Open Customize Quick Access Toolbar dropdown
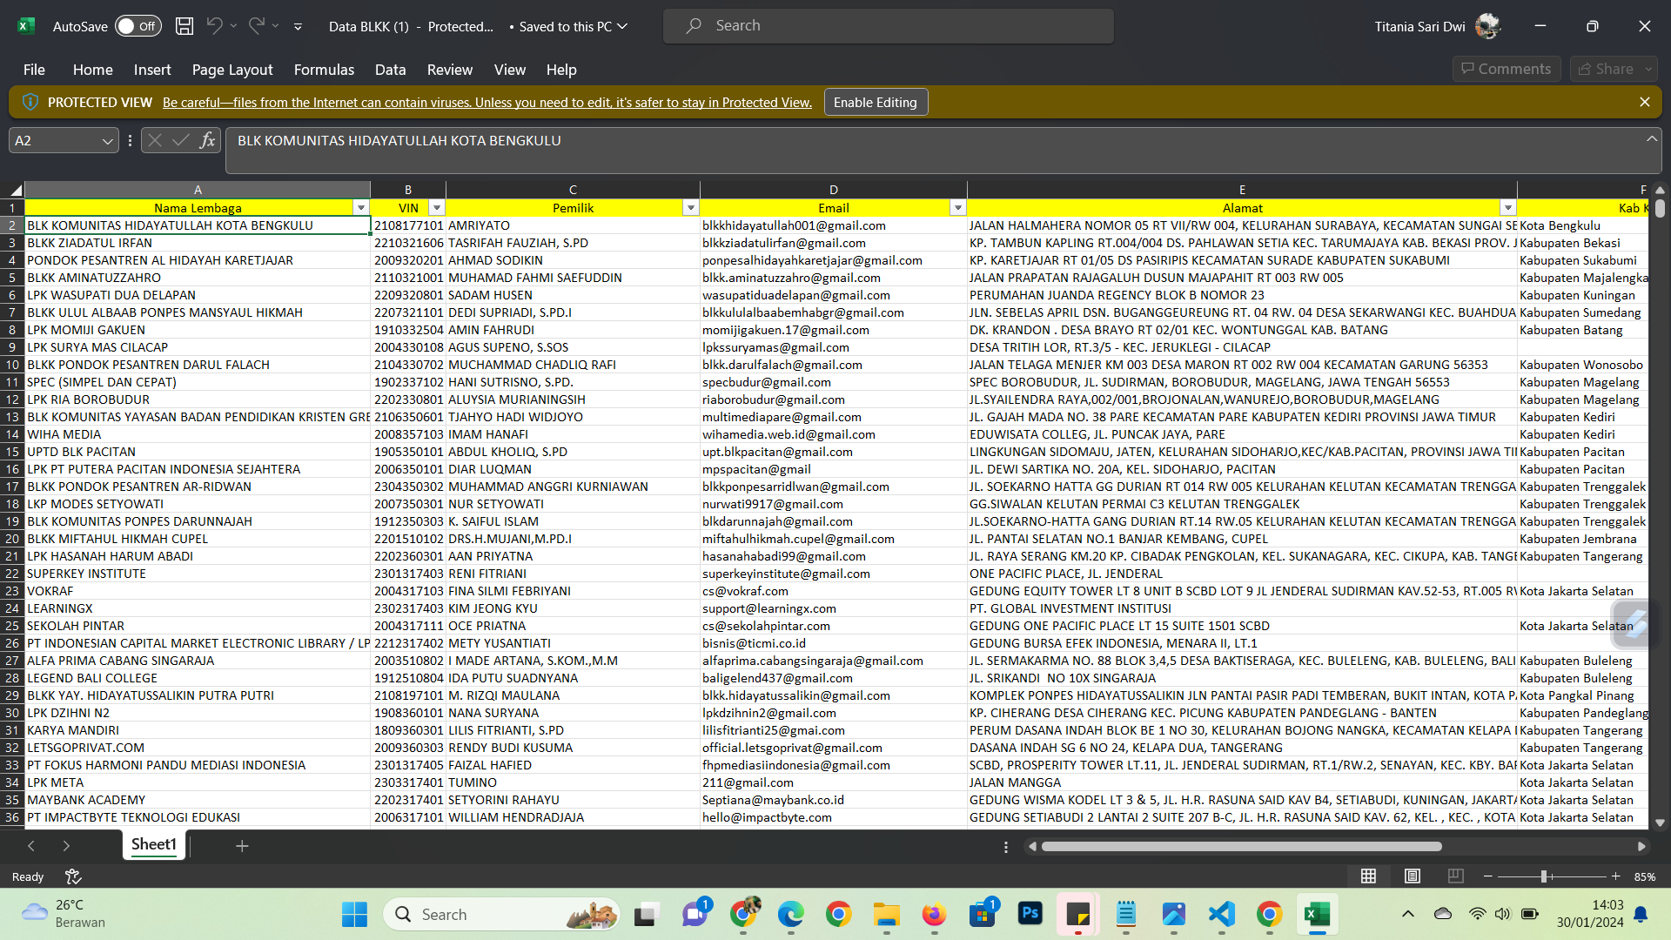Image resolution: width=1671 pixels, height=940 pixels. pos(298,27)
